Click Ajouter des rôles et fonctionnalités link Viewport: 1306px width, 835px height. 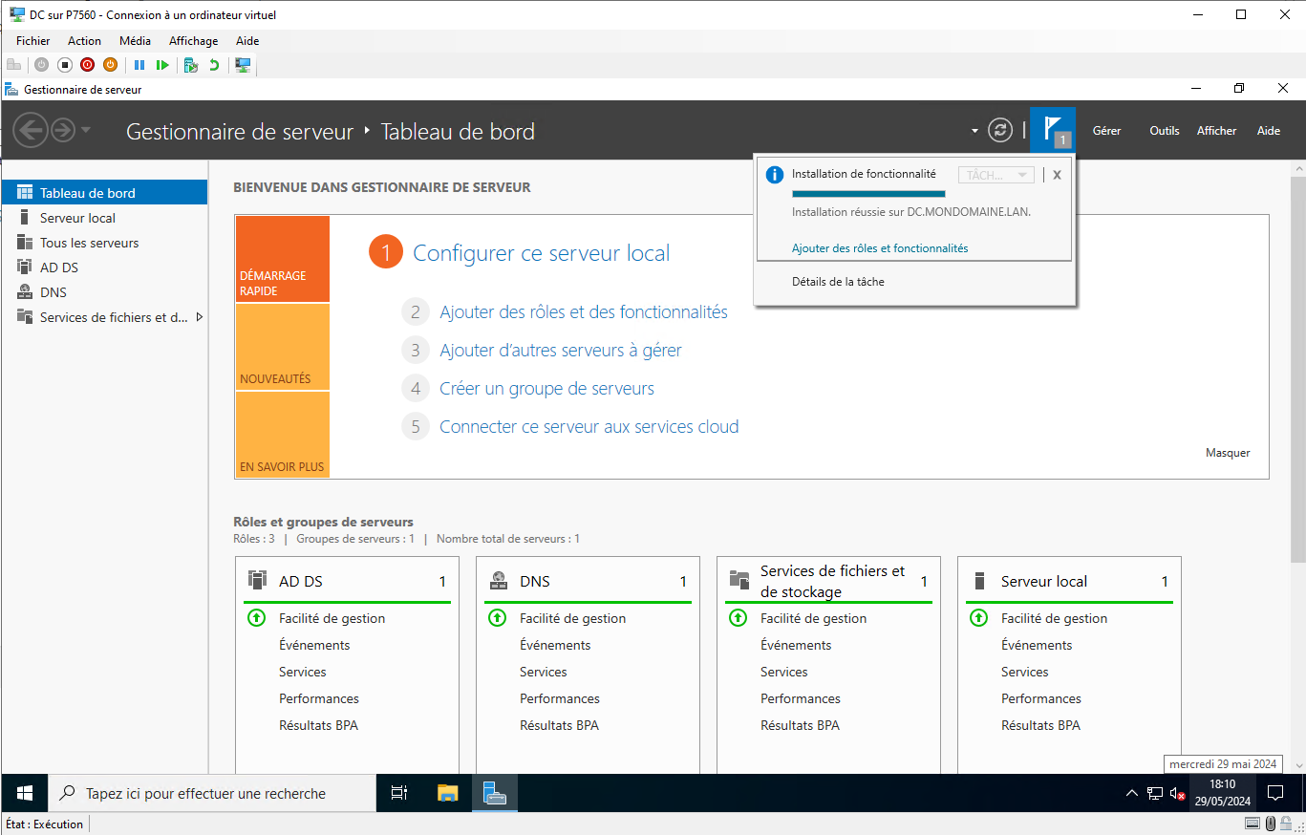click(x=880, y=248)
